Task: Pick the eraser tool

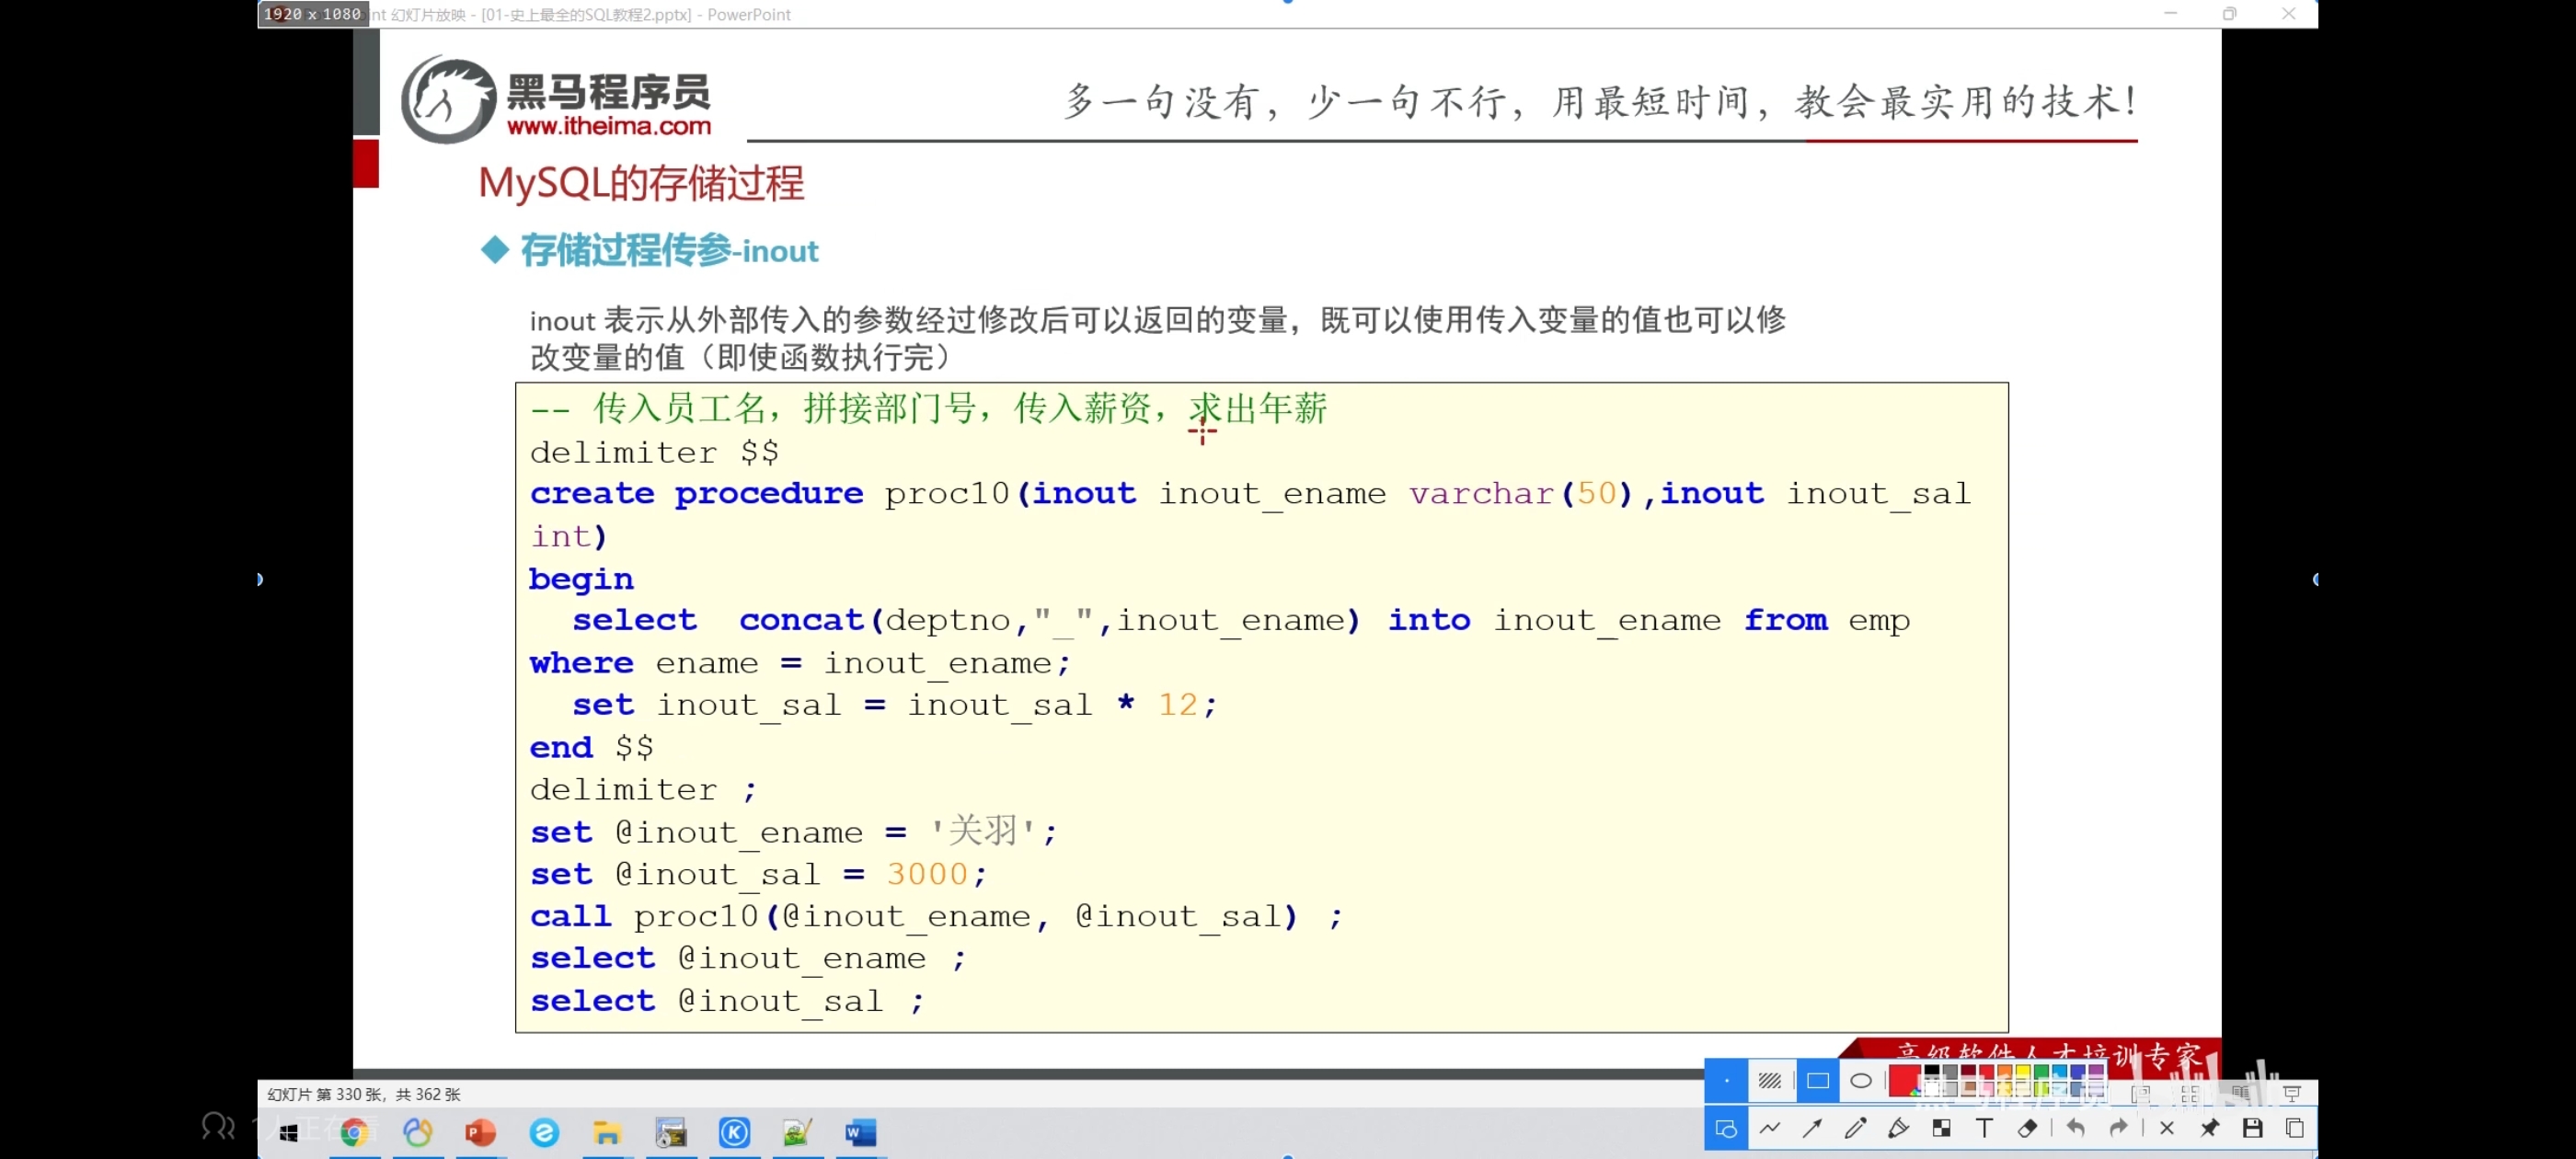Action: coord(2027,1129)
